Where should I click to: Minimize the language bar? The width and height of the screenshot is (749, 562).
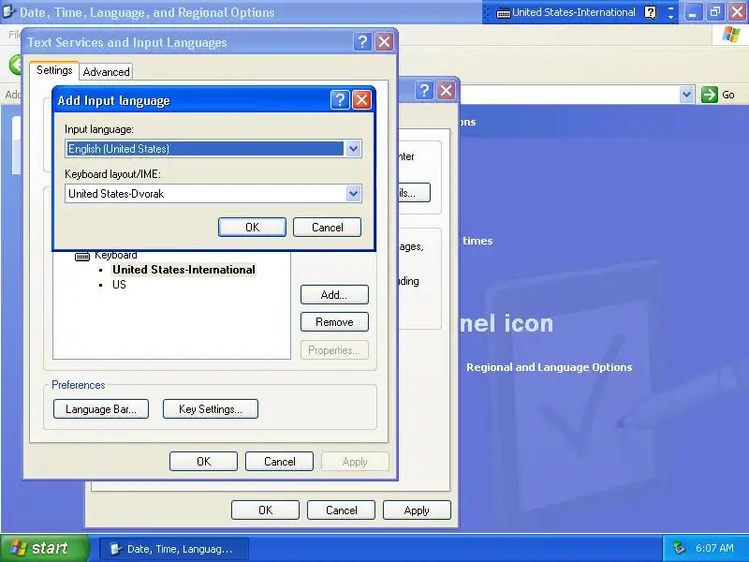coord(670,8)
